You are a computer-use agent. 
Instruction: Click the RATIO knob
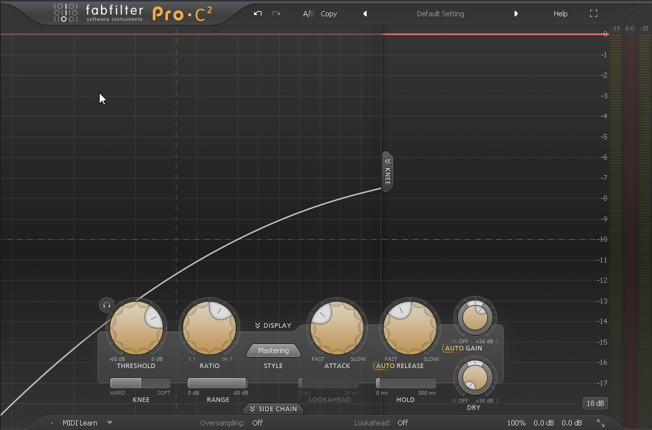point(210,328)
